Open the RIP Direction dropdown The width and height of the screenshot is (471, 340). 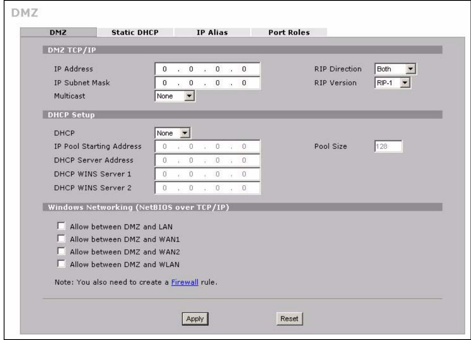click(395, 69)
